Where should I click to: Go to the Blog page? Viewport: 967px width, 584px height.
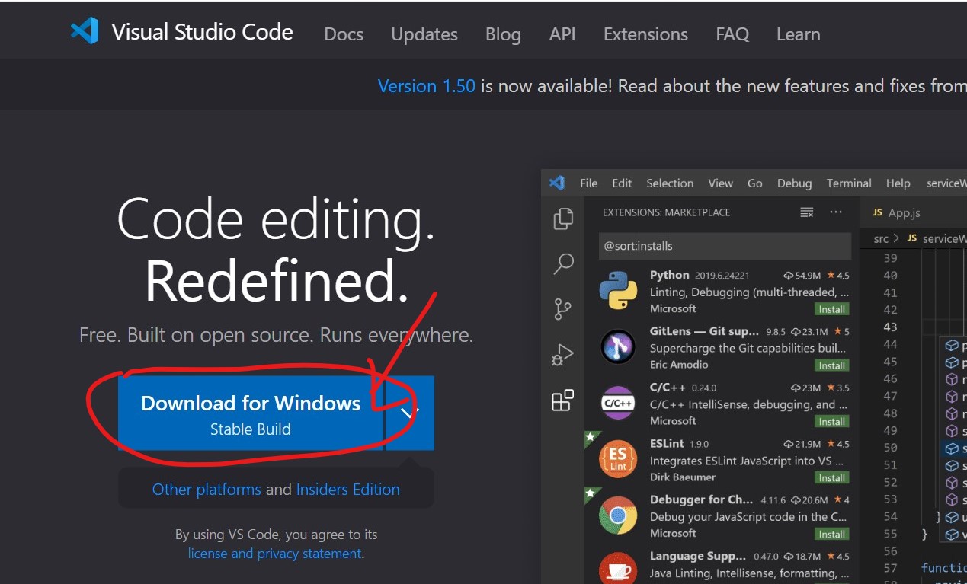coord(503,34)
